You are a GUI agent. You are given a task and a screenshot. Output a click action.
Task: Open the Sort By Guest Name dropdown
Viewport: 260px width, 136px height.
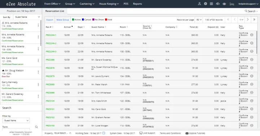tap(27, 17)
